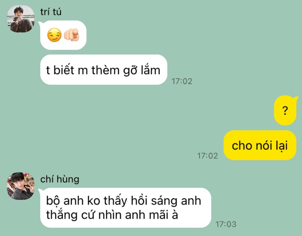
Task: Select the 't biết m thèm gỡ lắm' message
Action: [104, 69]
